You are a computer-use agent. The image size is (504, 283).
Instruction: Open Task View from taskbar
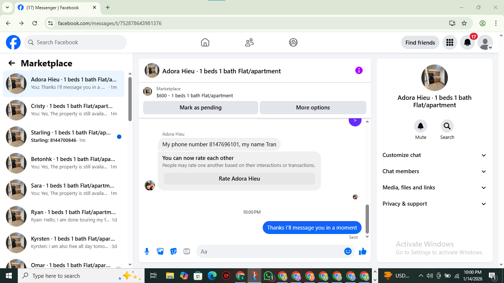(x=153, y=276)
